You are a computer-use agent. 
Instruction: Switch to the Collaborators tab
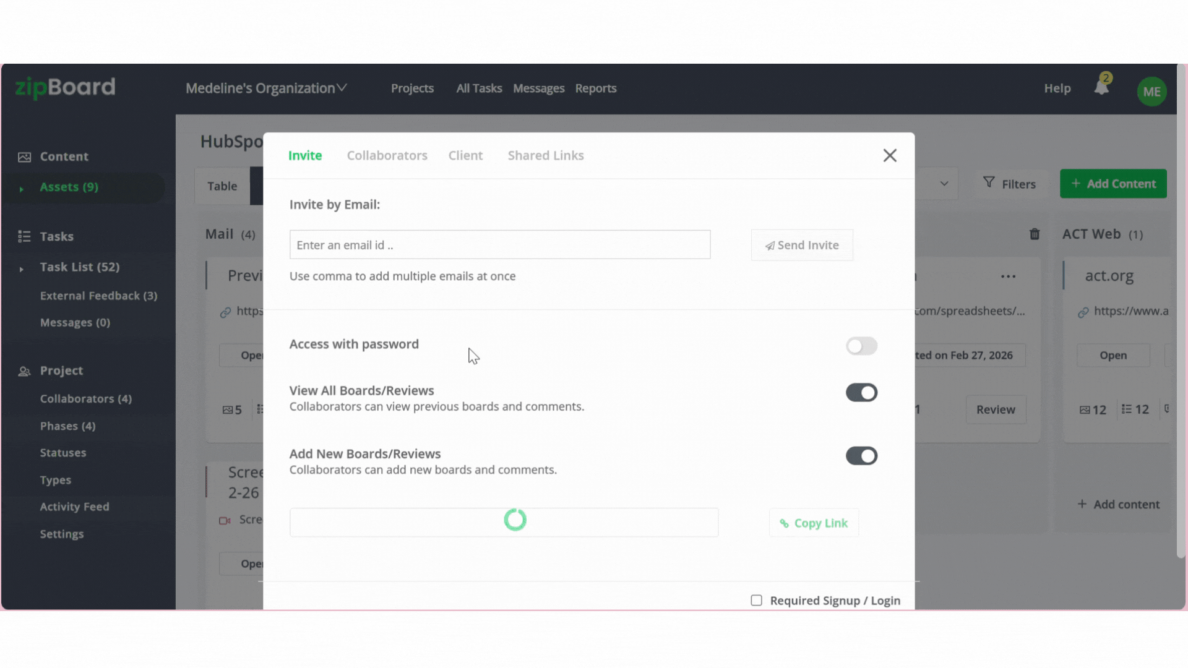387,155
